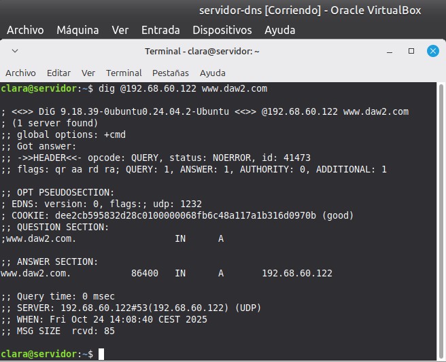Image resolution: width=446 pixels, height=362 pixels.
Task: Click the 192.68.60.122 address in ANSWER SECTION
Action: coord(297,273)
